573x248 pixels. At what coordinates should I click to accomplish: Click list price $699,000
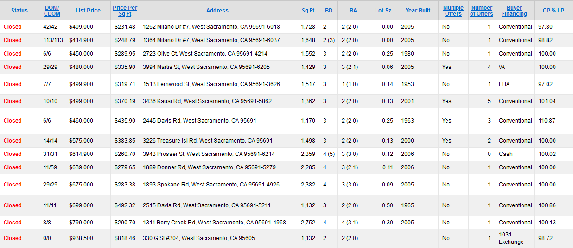(x=81, y=205)
